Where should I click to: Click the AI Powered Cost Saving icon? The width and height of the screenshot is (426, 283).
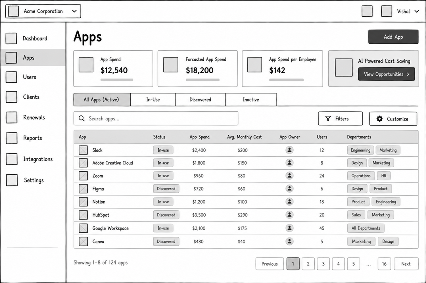point(344,68)
